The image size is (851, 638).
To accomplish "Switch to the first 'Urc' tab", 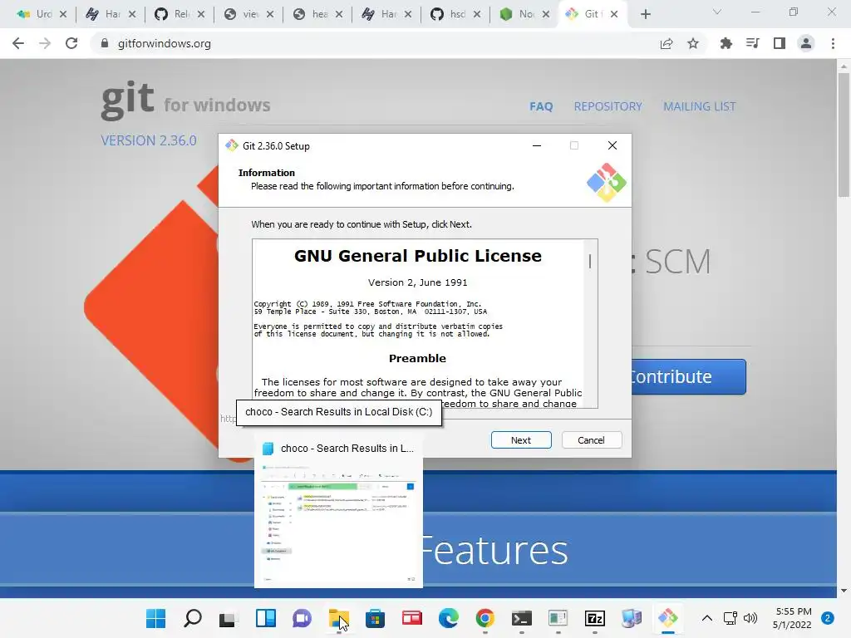I will [42, 14].
